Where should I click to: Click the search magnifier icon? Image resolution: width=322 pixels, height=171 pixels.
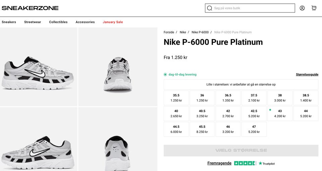coord(210,8)
